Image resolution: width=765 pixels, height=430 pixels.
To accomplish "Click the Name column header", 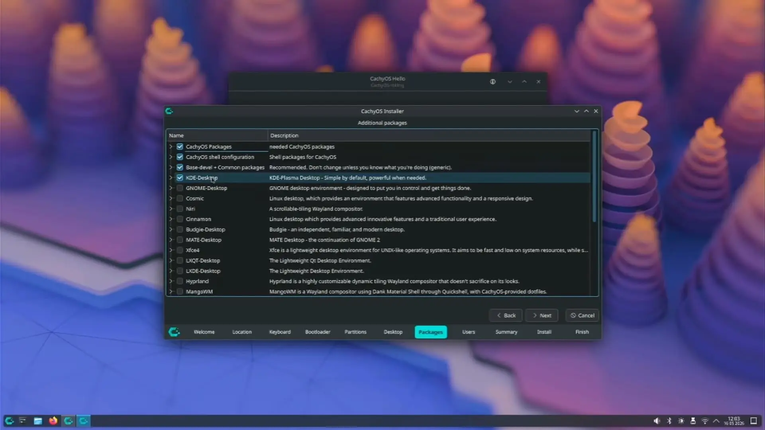I will tap(217, 135).
